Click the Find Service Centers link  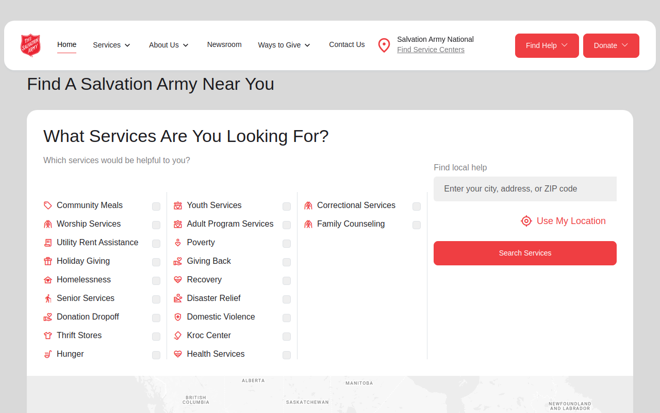pos(431,50)
